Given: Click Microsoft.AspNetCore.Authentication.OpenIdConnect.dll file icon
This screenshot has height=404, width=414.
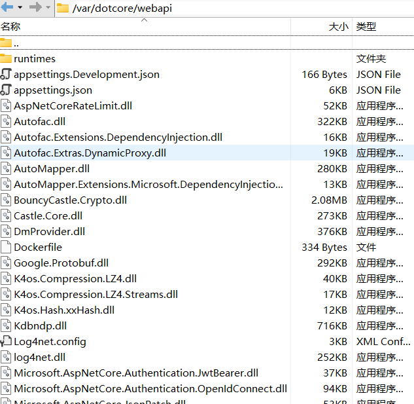Looking at the screenshot, I should (6, 389).
